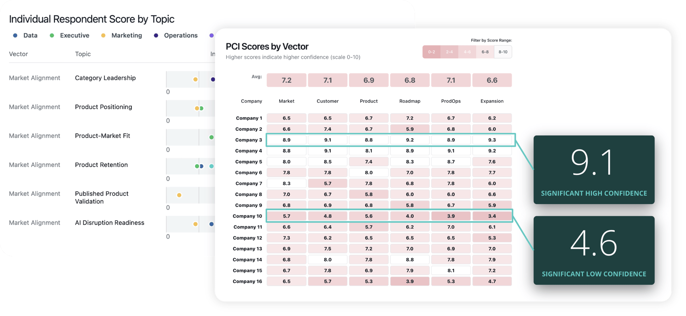
Task: Click green dot in Product-Market Fit row
Action: tap(211, 137)
